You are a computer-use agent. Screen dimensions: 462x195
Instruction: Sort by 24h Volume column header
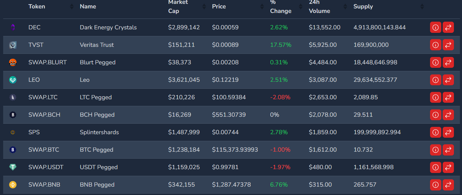(319, 7)
